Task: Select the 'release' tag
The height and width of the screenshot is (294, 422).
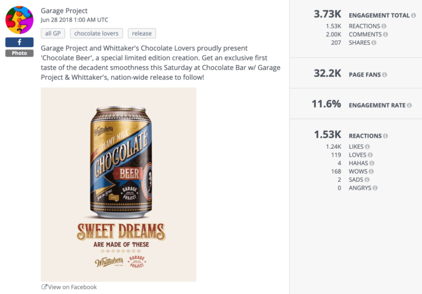Action: pos(141,34)
